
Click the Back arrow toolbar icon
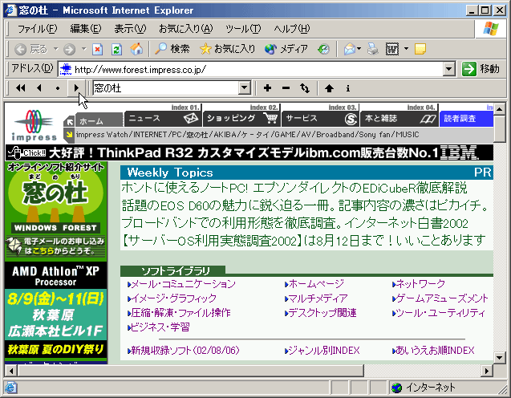click(21, 49)
